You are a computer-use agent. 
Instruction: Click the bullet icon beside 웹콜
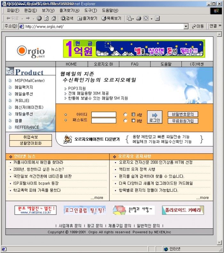[x=10, y=120]
